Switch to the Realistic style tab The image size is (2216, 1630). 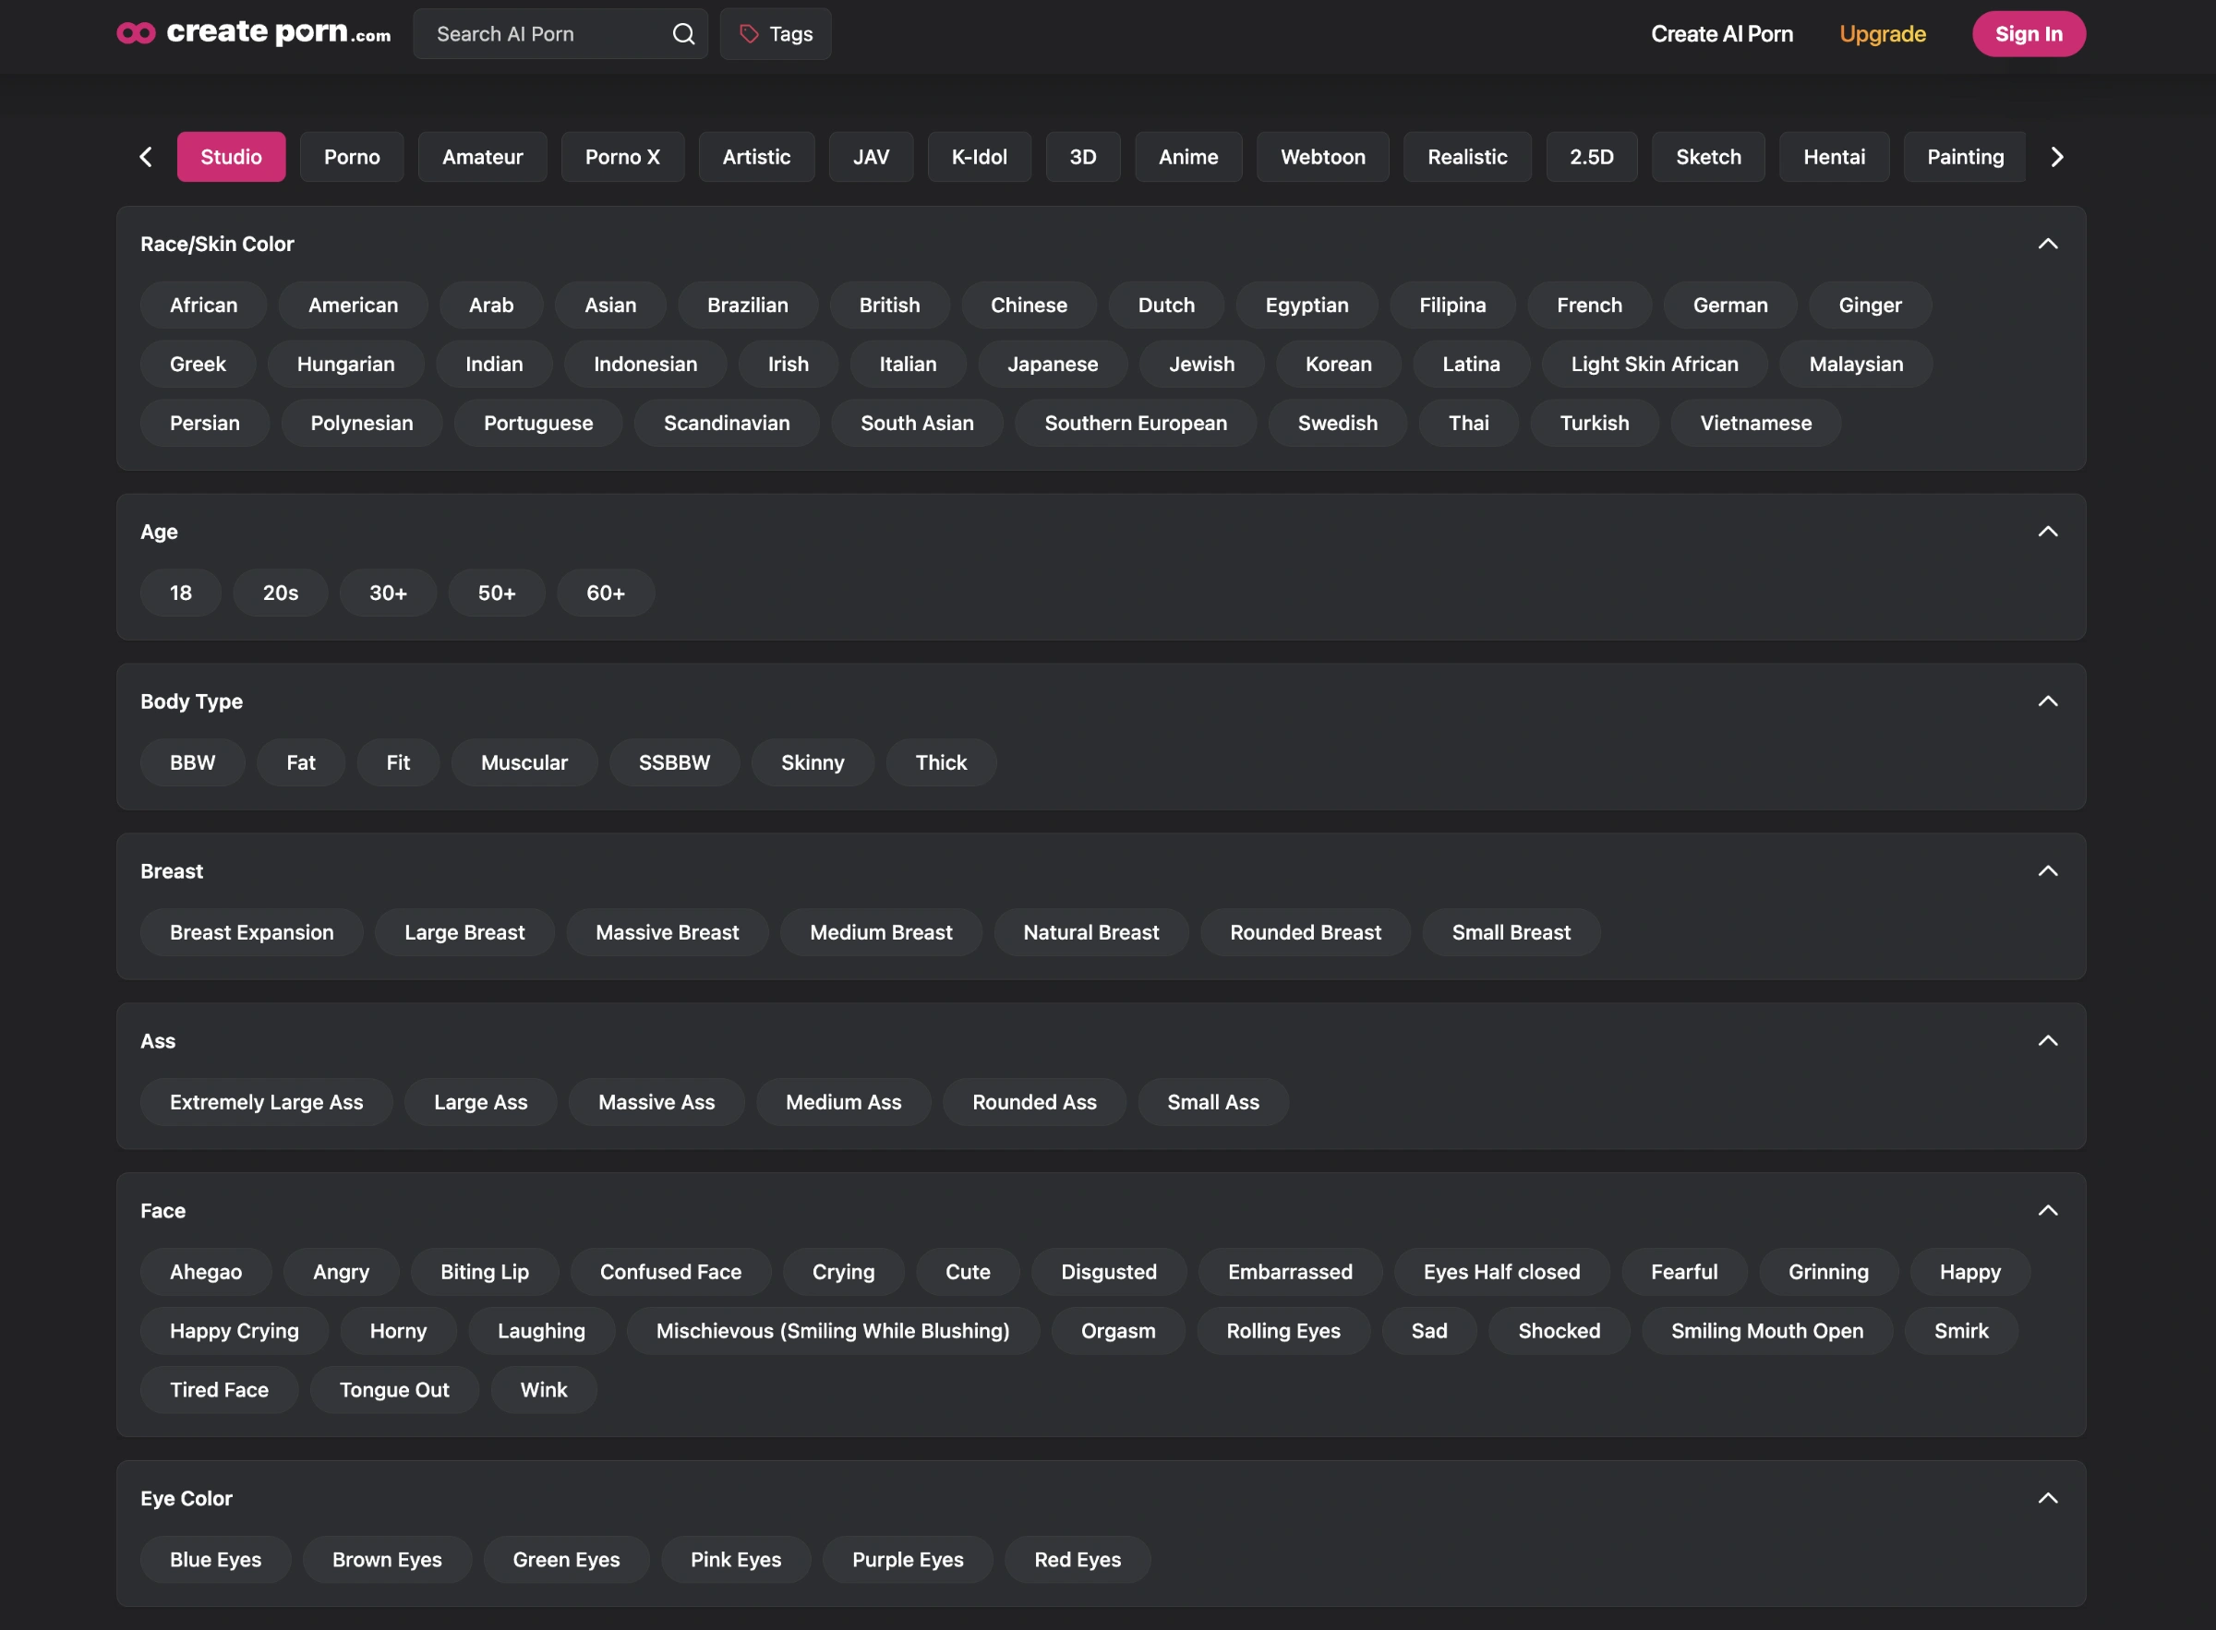pos(1466,157)
